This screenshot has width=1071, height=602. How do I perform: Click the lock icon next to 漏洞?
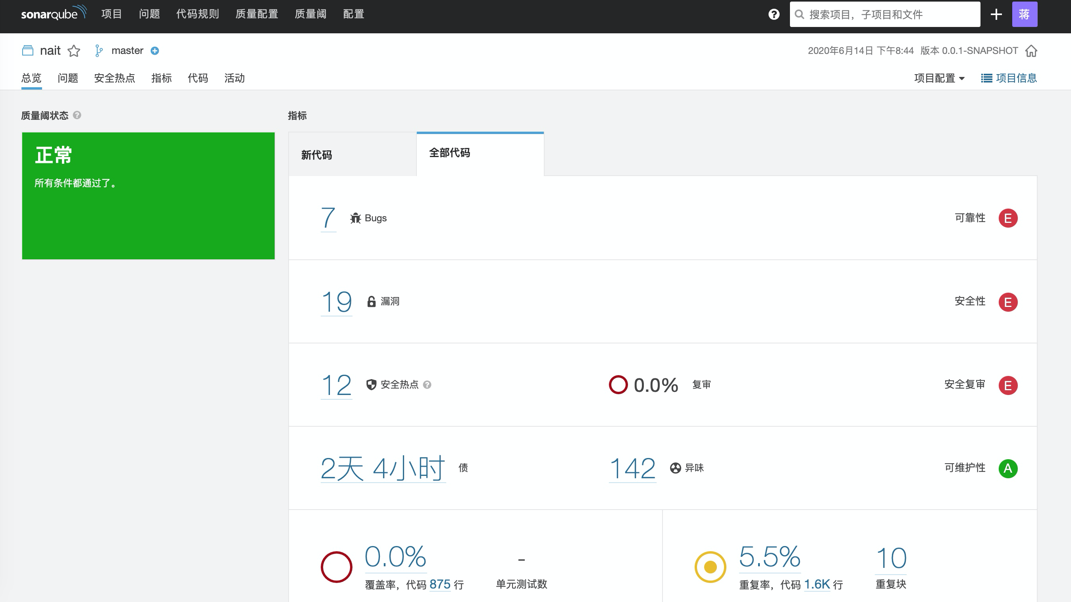pyautogui.click(x=371, y=302)
